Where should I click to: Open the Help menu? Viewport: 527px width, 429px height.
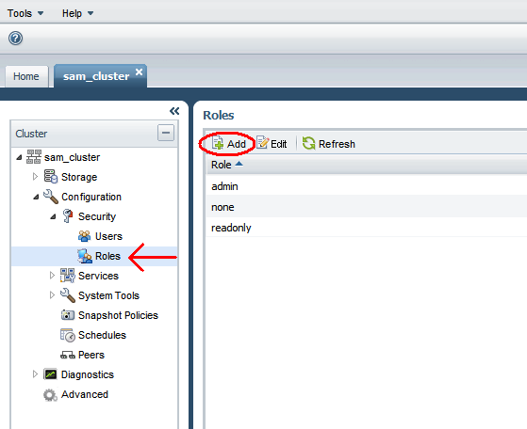point(77,13)
